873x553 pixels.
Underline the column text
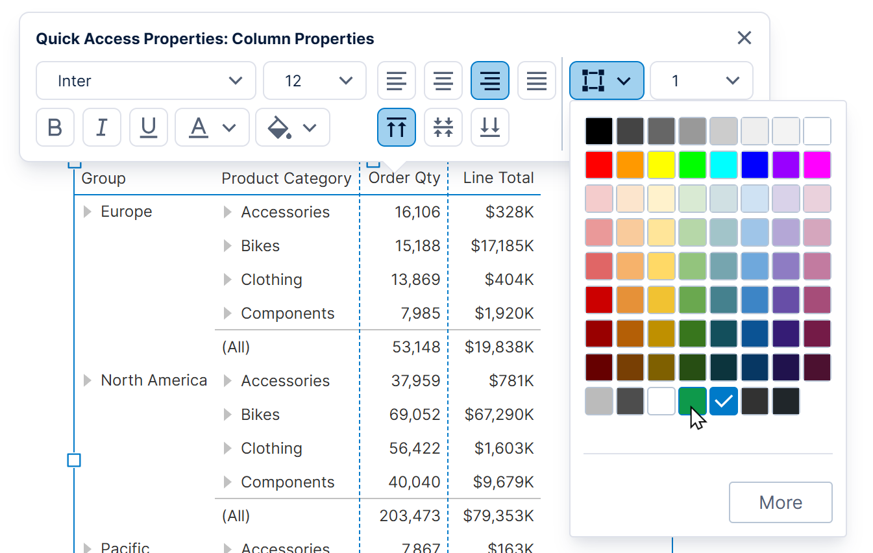pyautogui.click(x=149, y=127)
